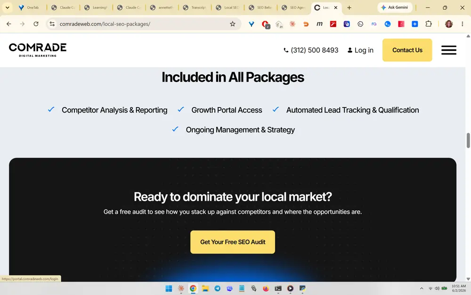The width and height of the screenshot is (471, 295).
Task: Click the Comrade Digital Marketing logo
Action: click(38, 50)
